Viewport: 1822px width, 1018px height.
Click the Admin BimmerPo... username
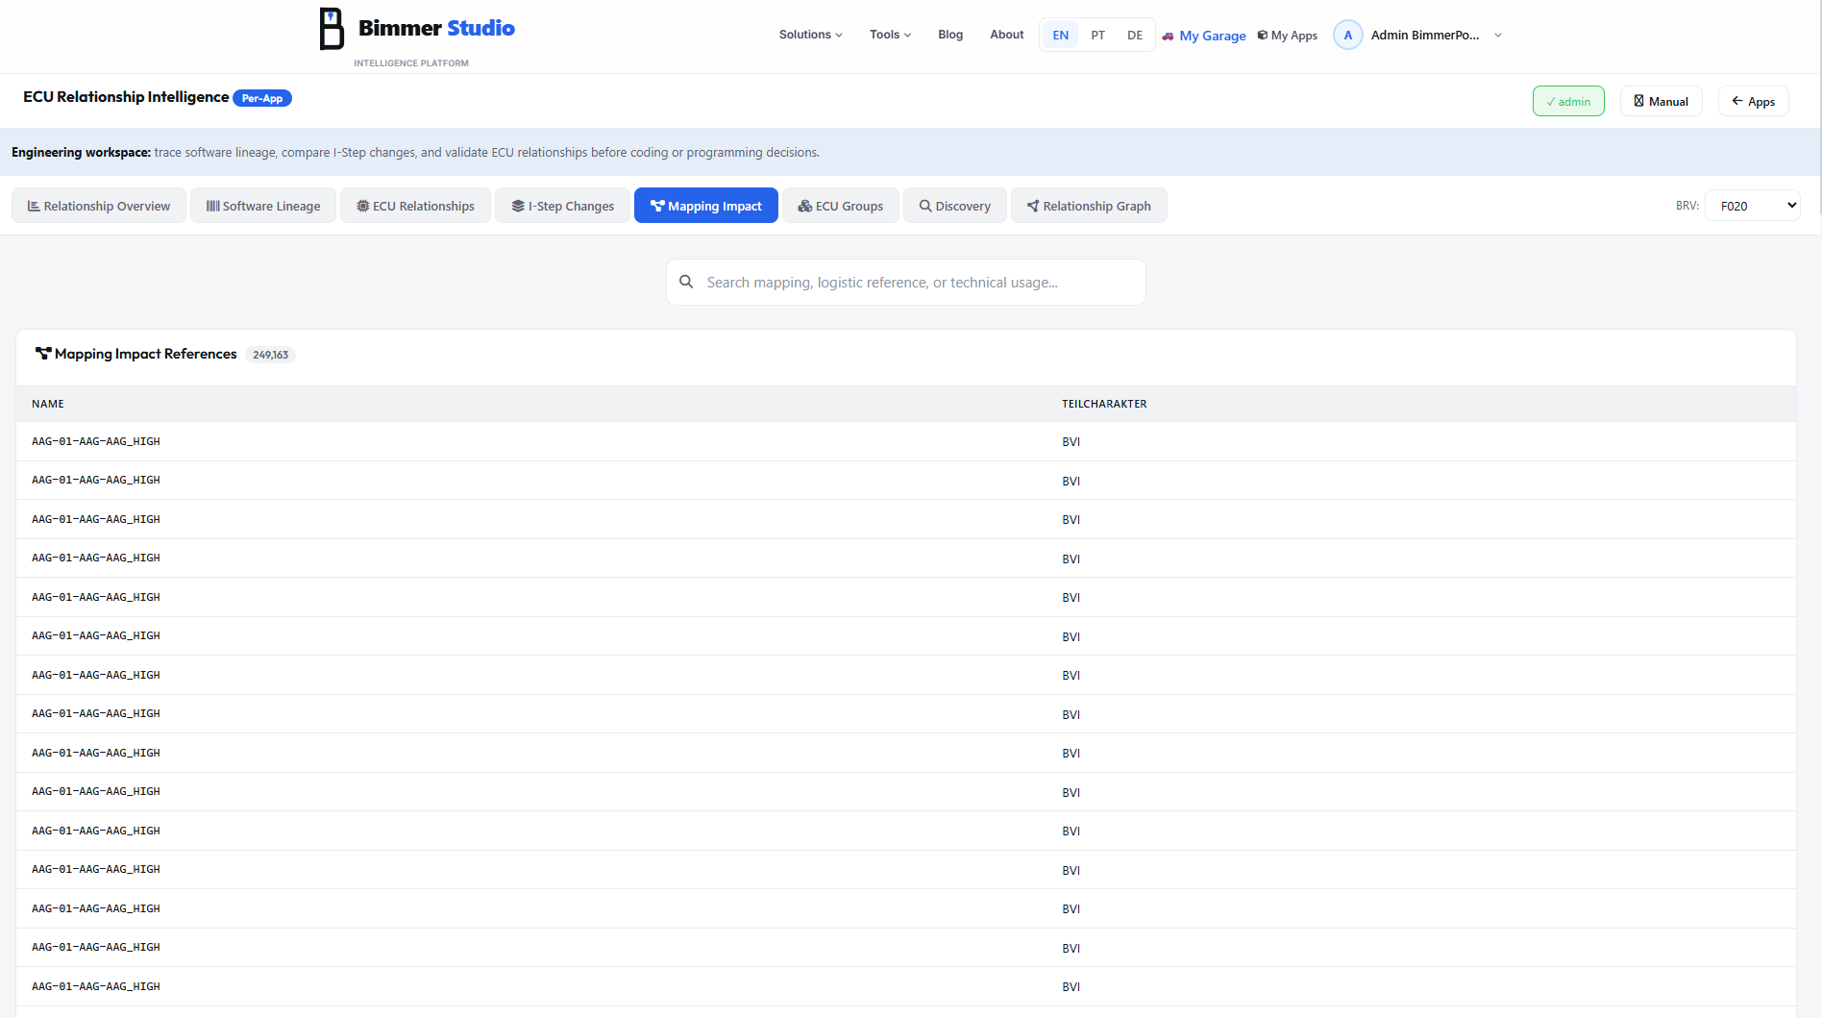tap(1425, 36)
